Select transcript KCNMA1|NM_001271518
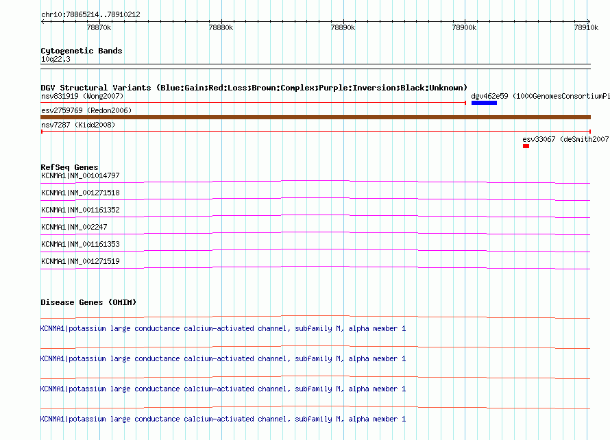The image size is (610, 440). coord(80,193)
